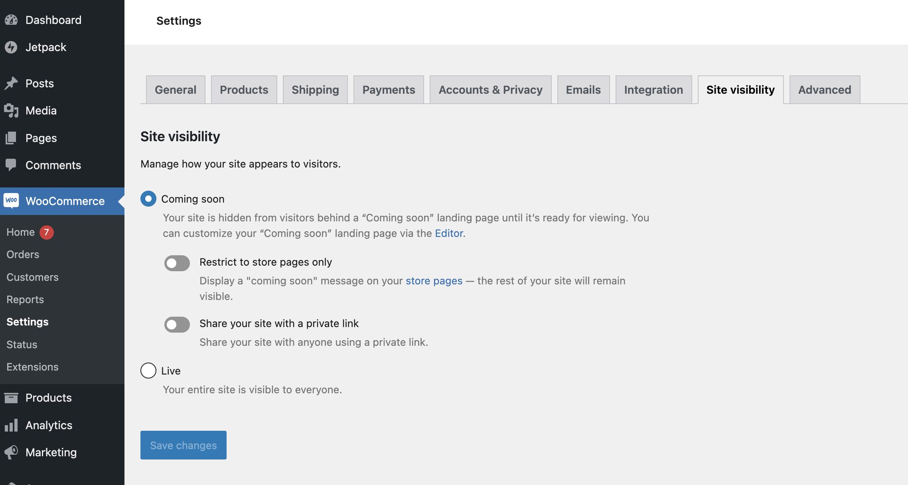Open the Editor link for landing page

click(x=449, y=233)
